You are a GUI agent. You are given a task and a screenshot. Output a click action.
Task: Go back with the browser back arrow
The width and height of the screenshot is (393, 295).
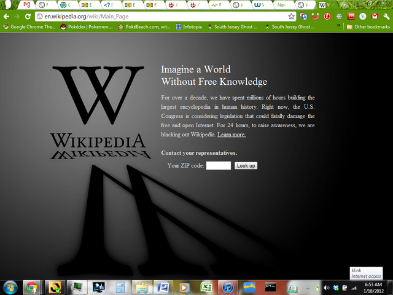pyautogui.click(x=6, y=17)
